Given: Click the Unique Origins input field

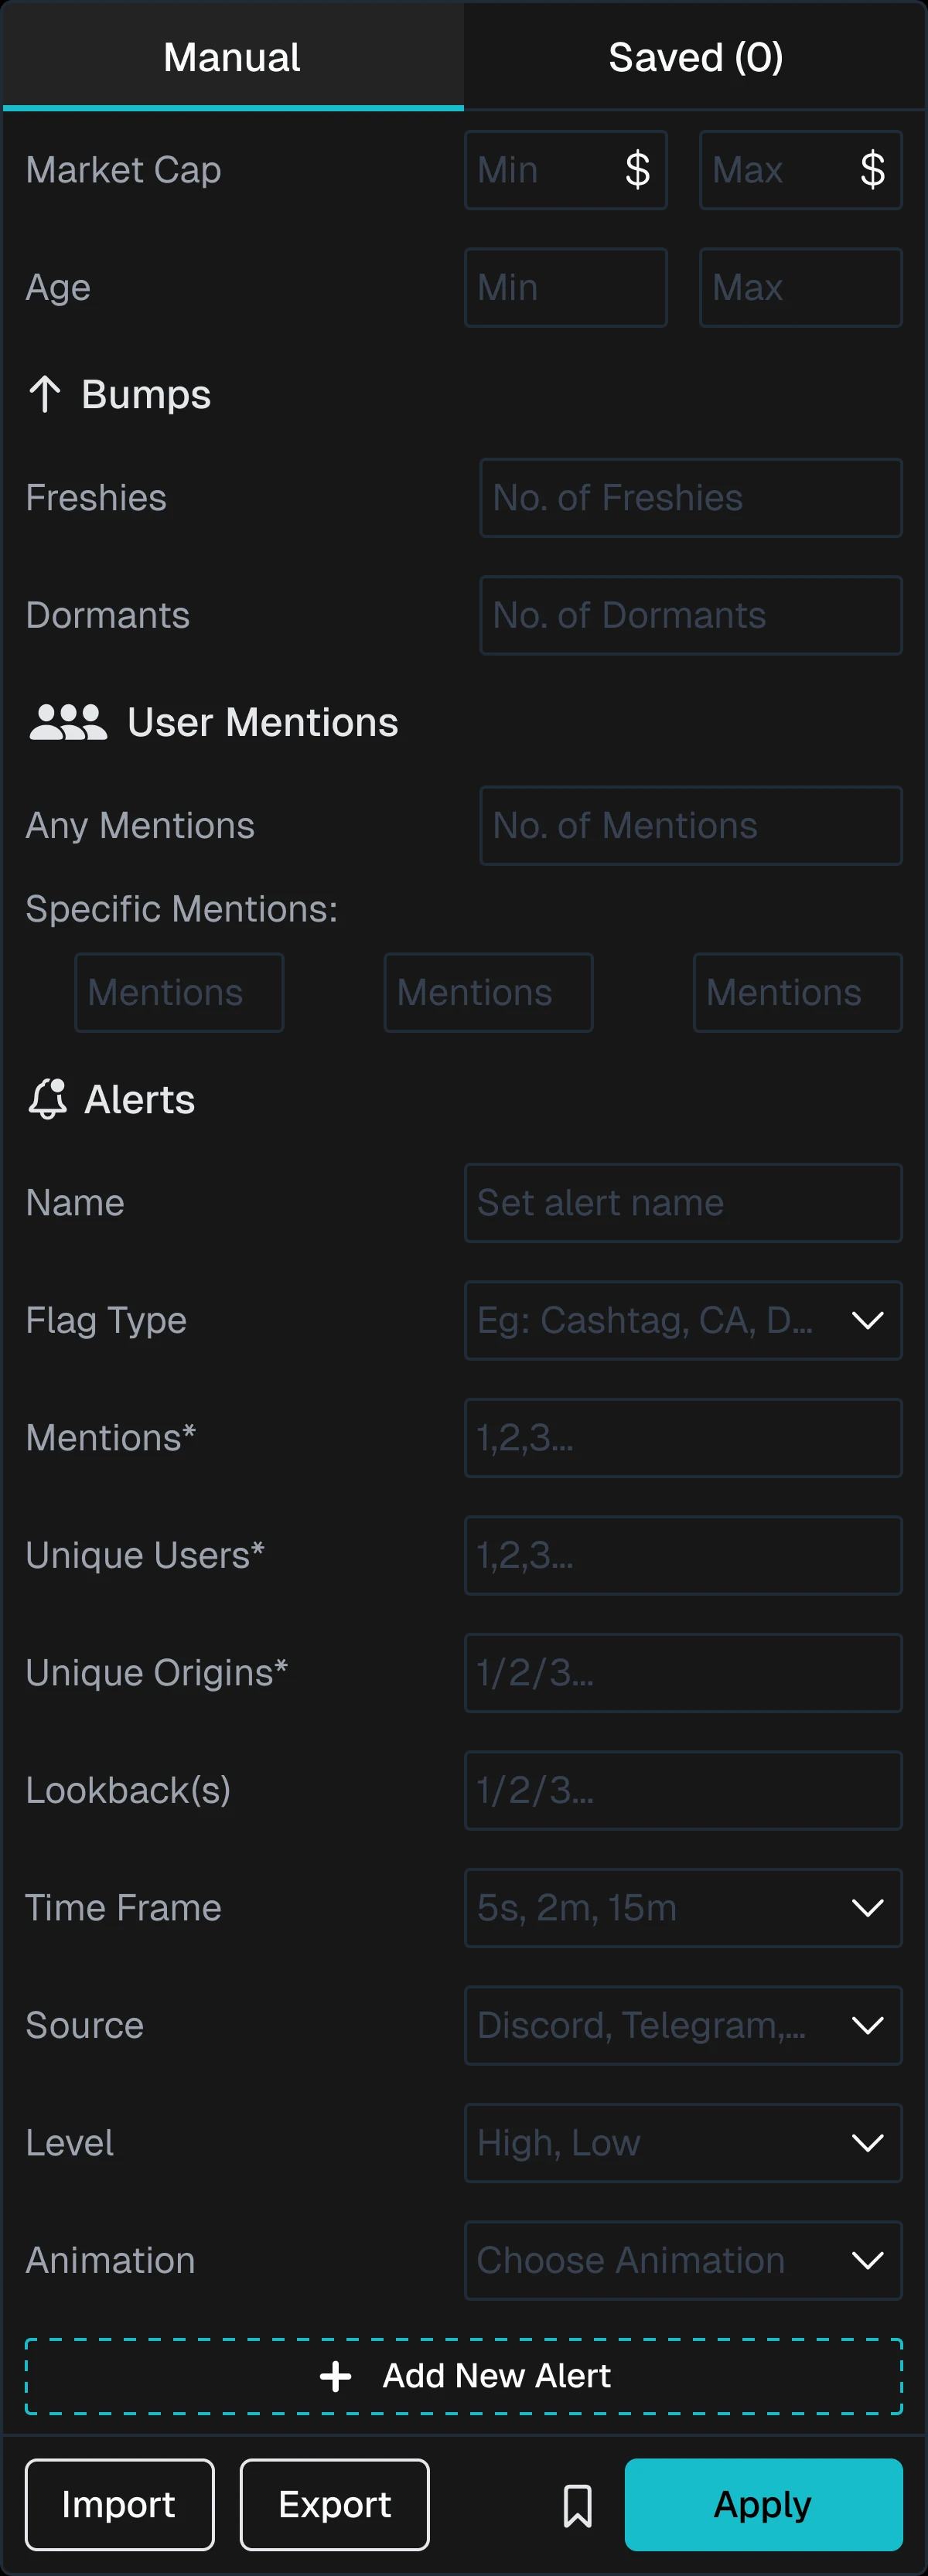Looking at the screenshot, I should [683, 1672].
